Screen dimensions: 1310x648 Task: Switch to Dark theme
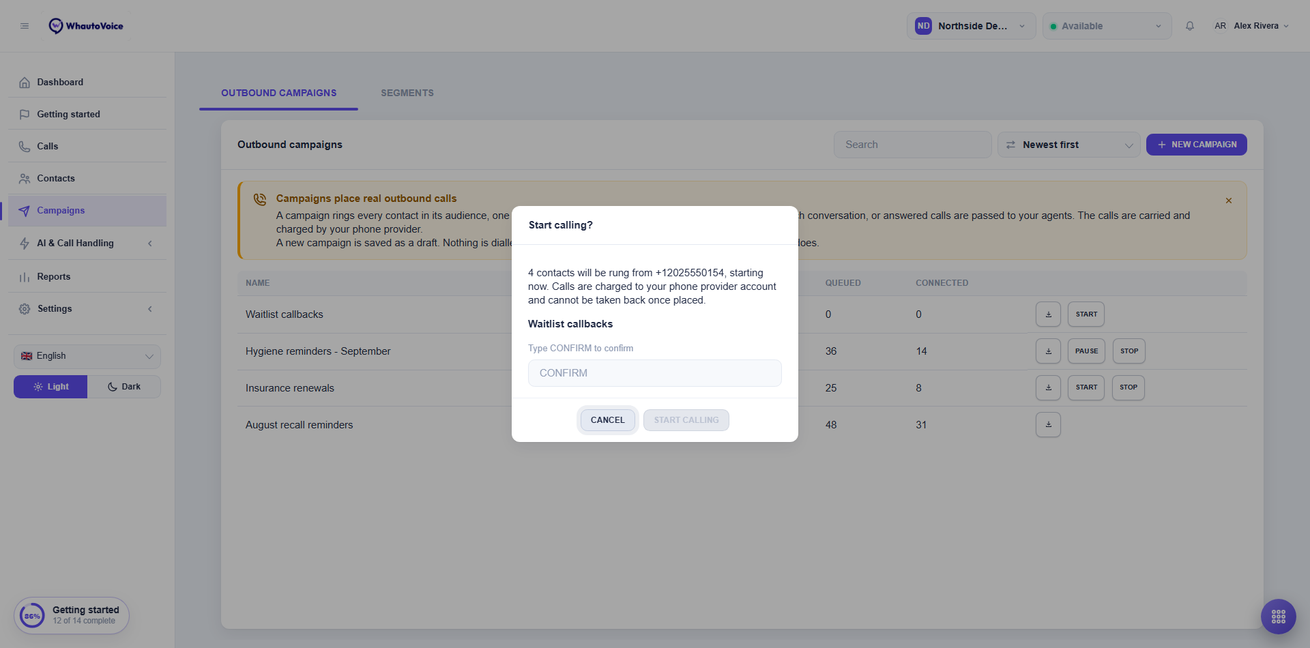tap(124, 387)
